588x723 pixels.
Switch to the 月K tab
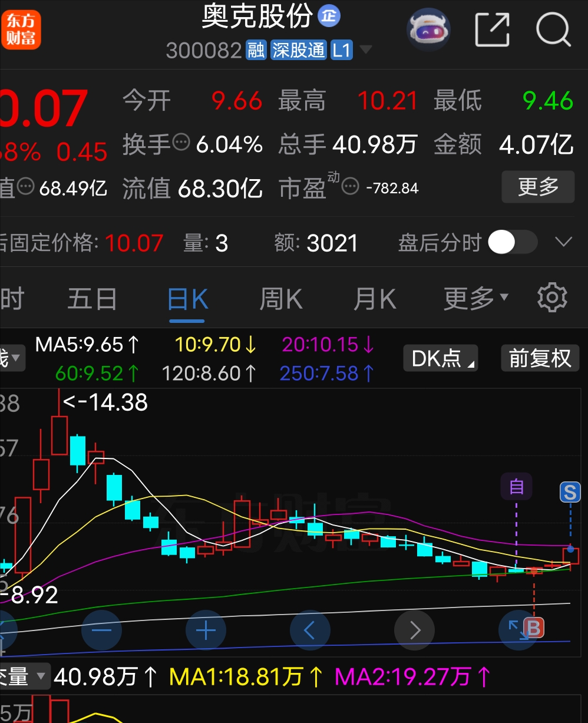click(375, 299)
